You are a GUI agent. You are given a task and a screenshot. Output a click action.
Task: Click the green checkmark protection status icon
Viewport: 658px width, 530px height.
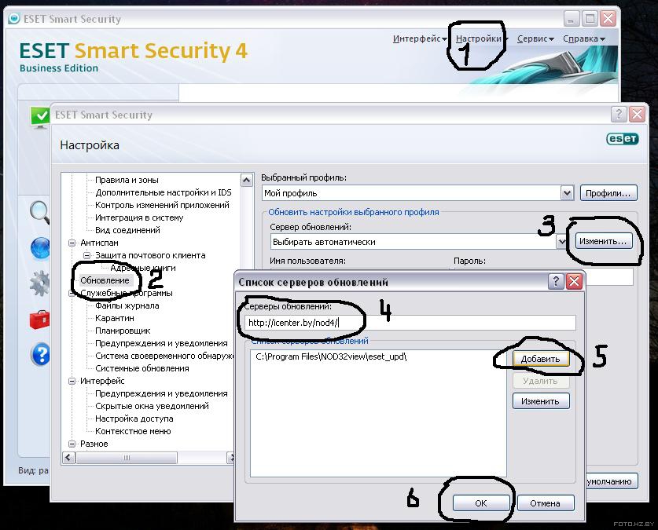pyautogui.click(x=40, y=117)
